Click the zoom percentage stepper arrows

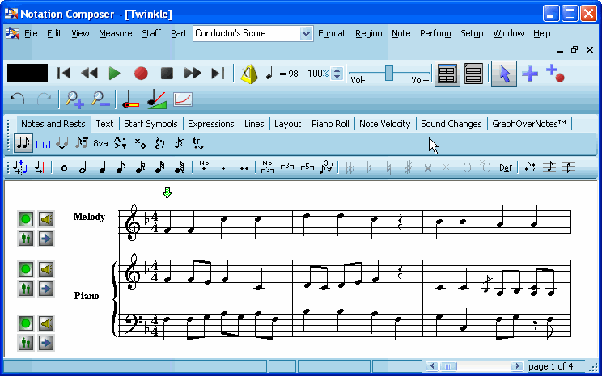tap(337, 74)
